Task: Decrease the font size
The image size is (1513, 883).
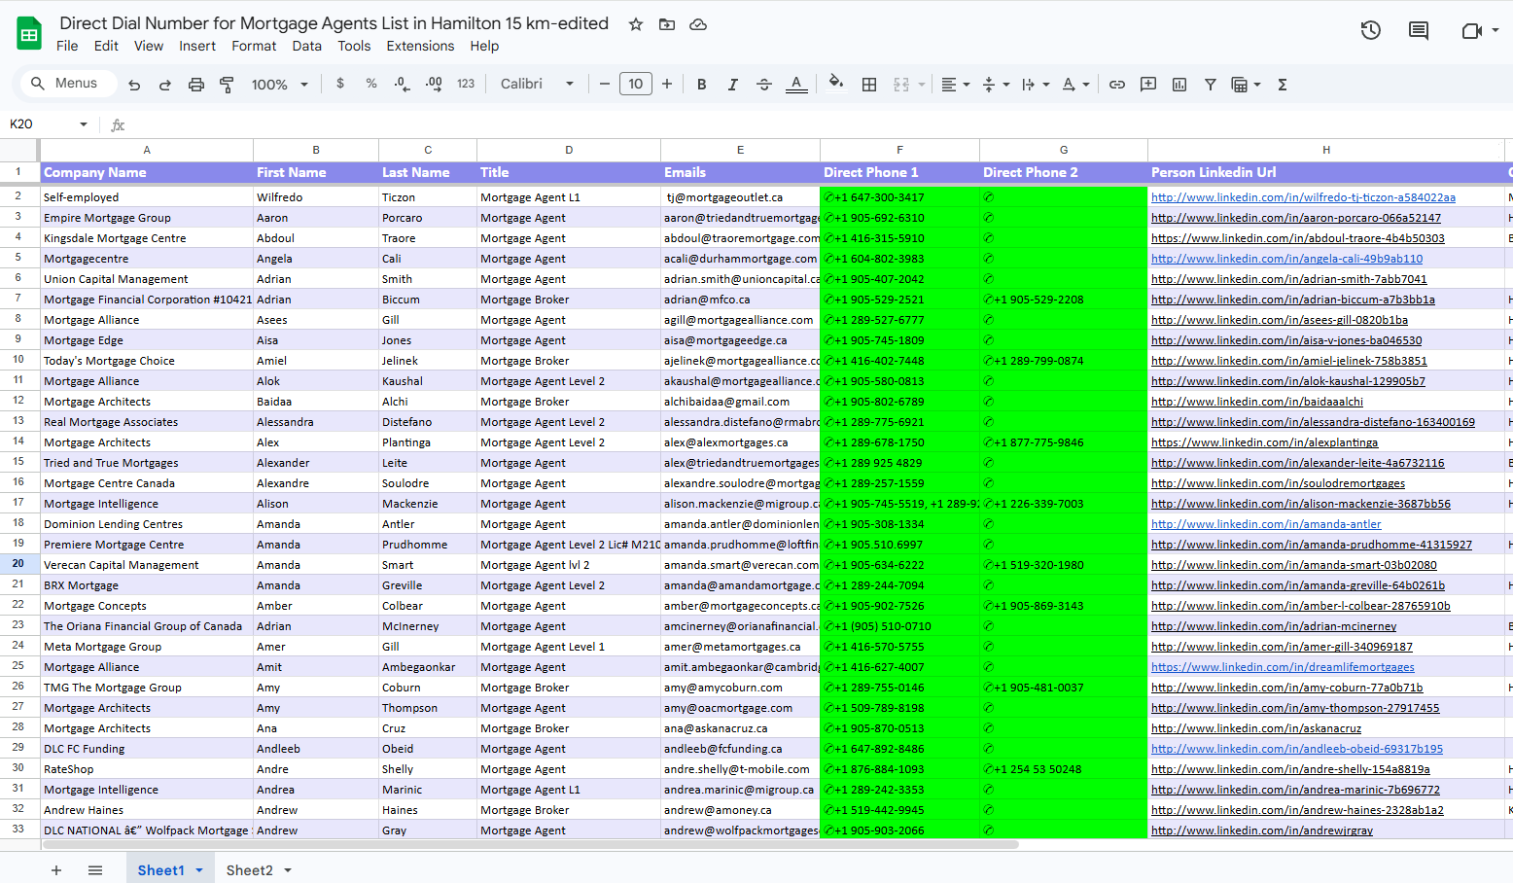Action: [605, 84]
